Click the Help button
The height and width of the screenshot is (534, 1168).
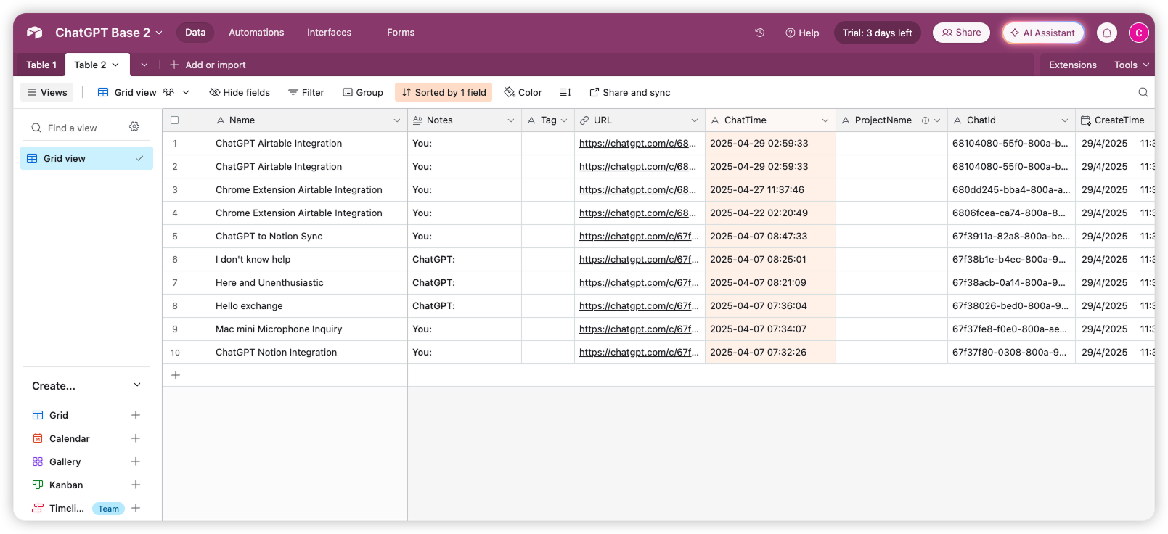(802, 33)
